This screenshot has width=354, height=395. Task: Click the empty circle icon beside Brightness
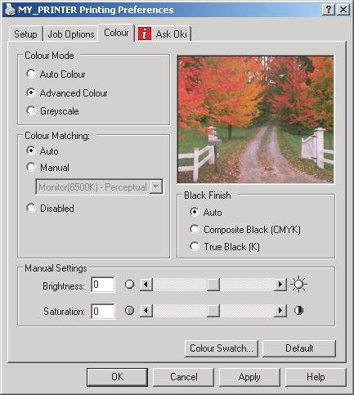129,285
